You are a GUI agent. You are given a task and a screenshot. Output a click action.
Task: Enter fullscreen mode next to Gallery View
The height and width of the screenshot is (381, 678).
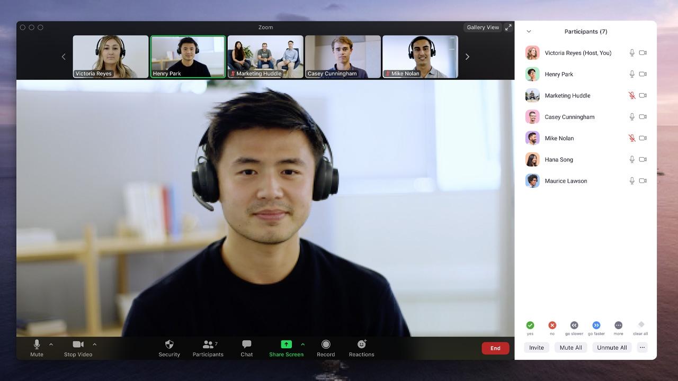pos(508,27)
